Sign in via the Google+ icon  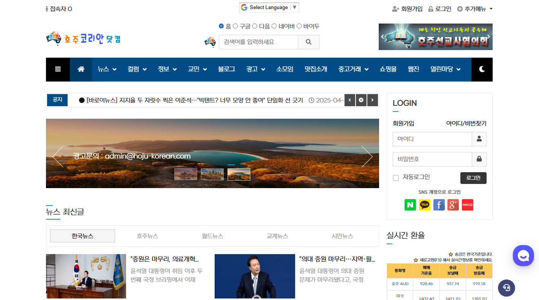pyautogui.click(x=453, y=205)
